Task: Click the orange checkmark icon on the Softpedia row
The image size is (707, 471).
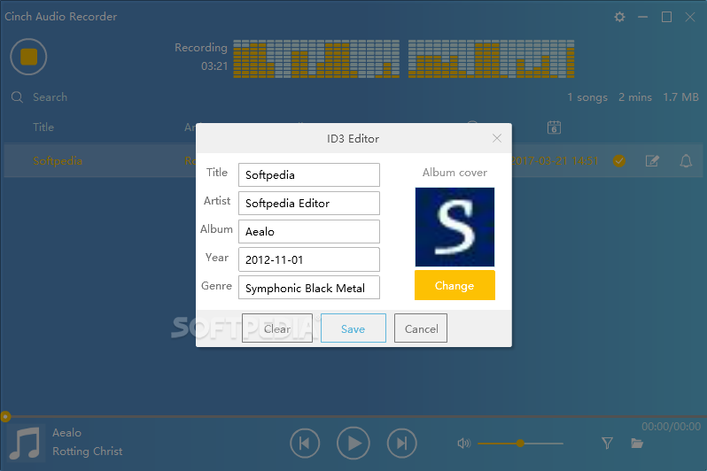Action: 619,160
